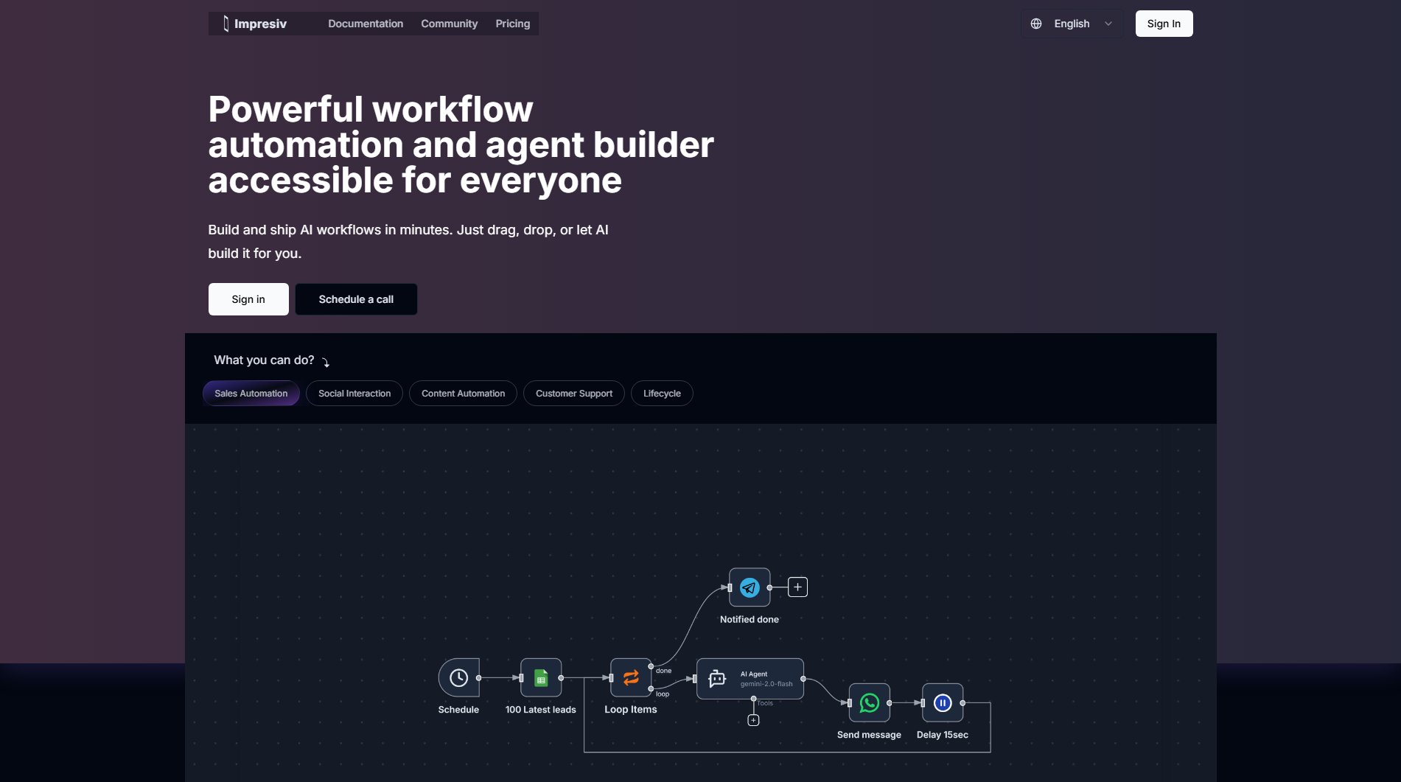Screen dimensions: 1401x782
Task: Click the Impresiv logo
Action: [x=254, y=24]
